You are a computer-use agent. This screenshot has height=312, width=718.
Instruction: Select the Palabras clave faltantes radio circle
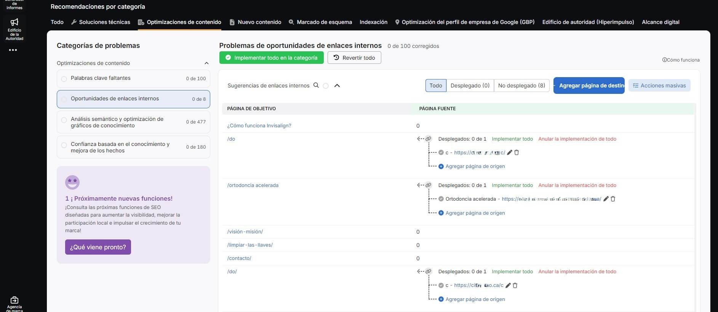click(64, 79)
